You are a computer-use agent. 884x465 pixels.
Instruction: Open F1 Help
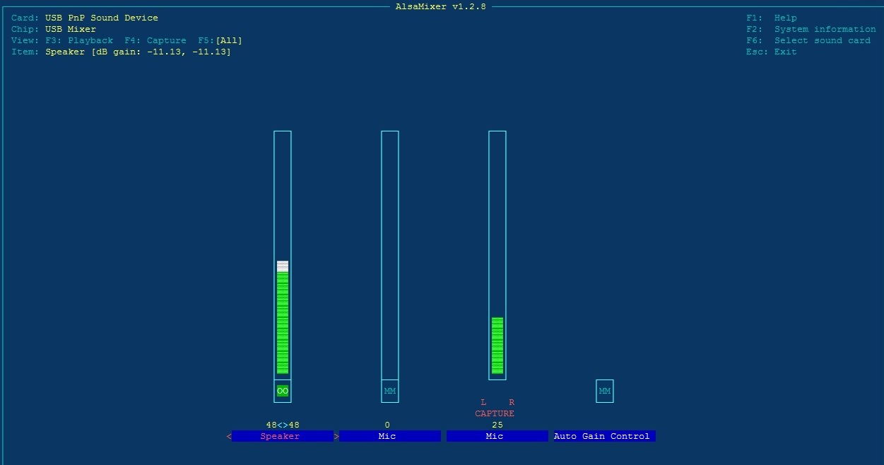(772, 18)
